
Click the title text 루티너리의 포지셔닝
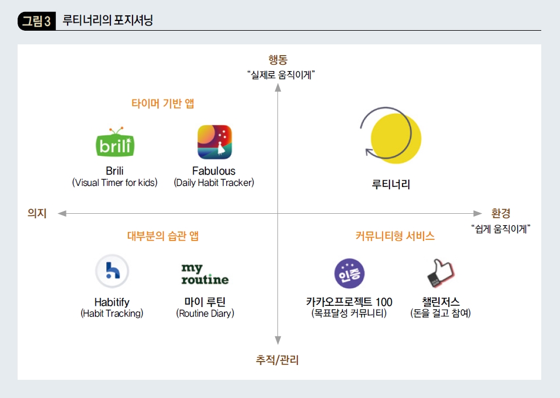click(x=107, y=20)
